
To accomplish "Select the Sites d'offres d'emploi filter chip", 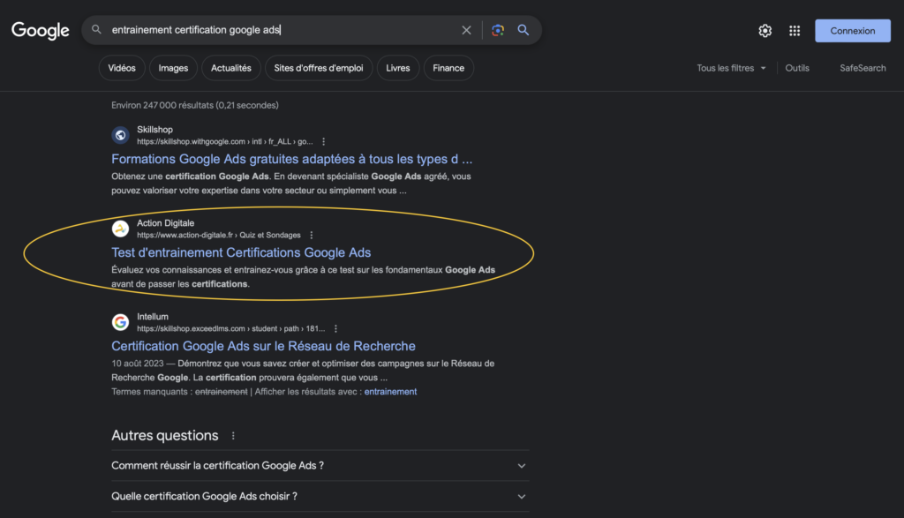I will tap(318, 68).
